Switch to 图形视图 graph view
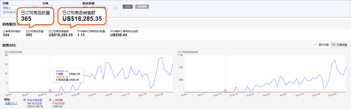The height and width of the screenshot is (109, 351). (321, 45)
